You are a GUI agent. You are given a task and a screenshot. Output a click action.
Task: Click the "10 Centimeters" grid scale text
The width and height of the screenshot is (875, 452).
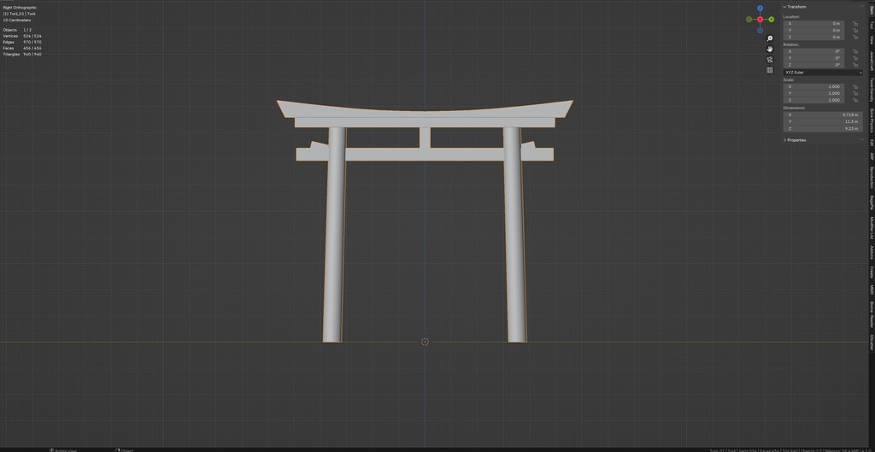[x=17, y=21]
